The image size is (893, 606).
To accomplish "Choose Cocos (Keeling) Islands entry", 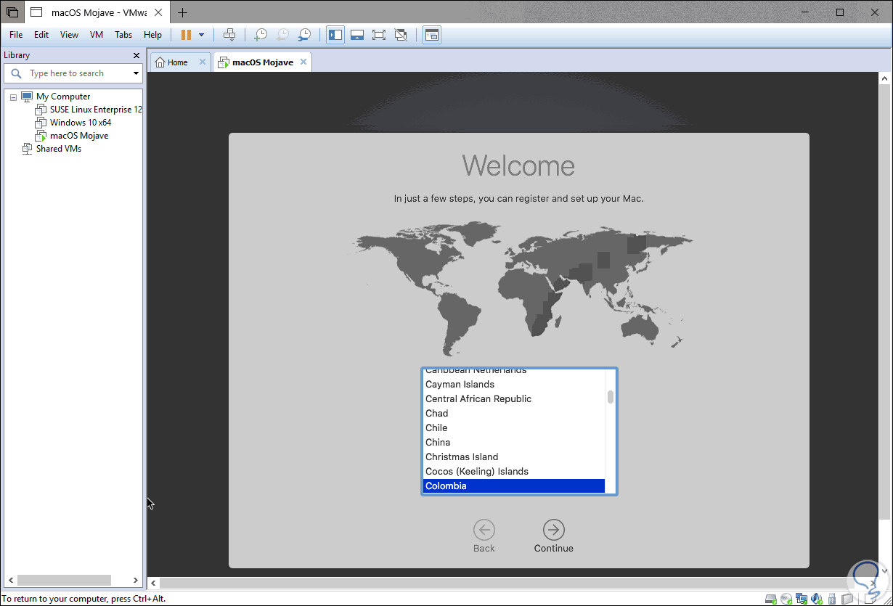I will [x=513, y=471].
